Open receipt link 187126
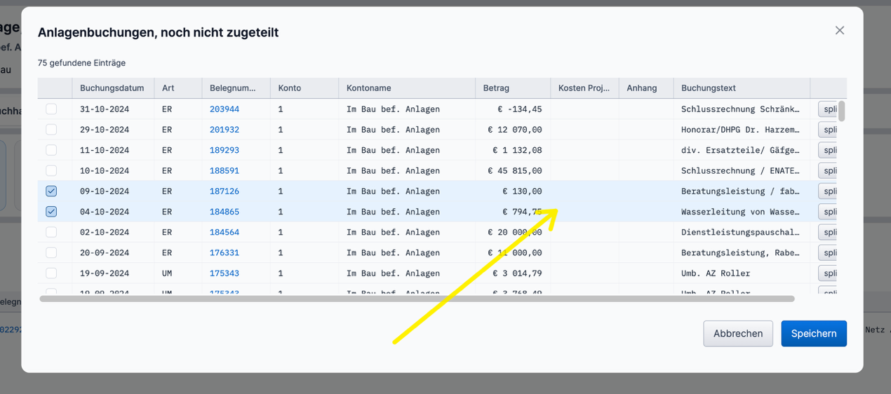The height and width of the screenshot is (394, 891). [225, 191]
